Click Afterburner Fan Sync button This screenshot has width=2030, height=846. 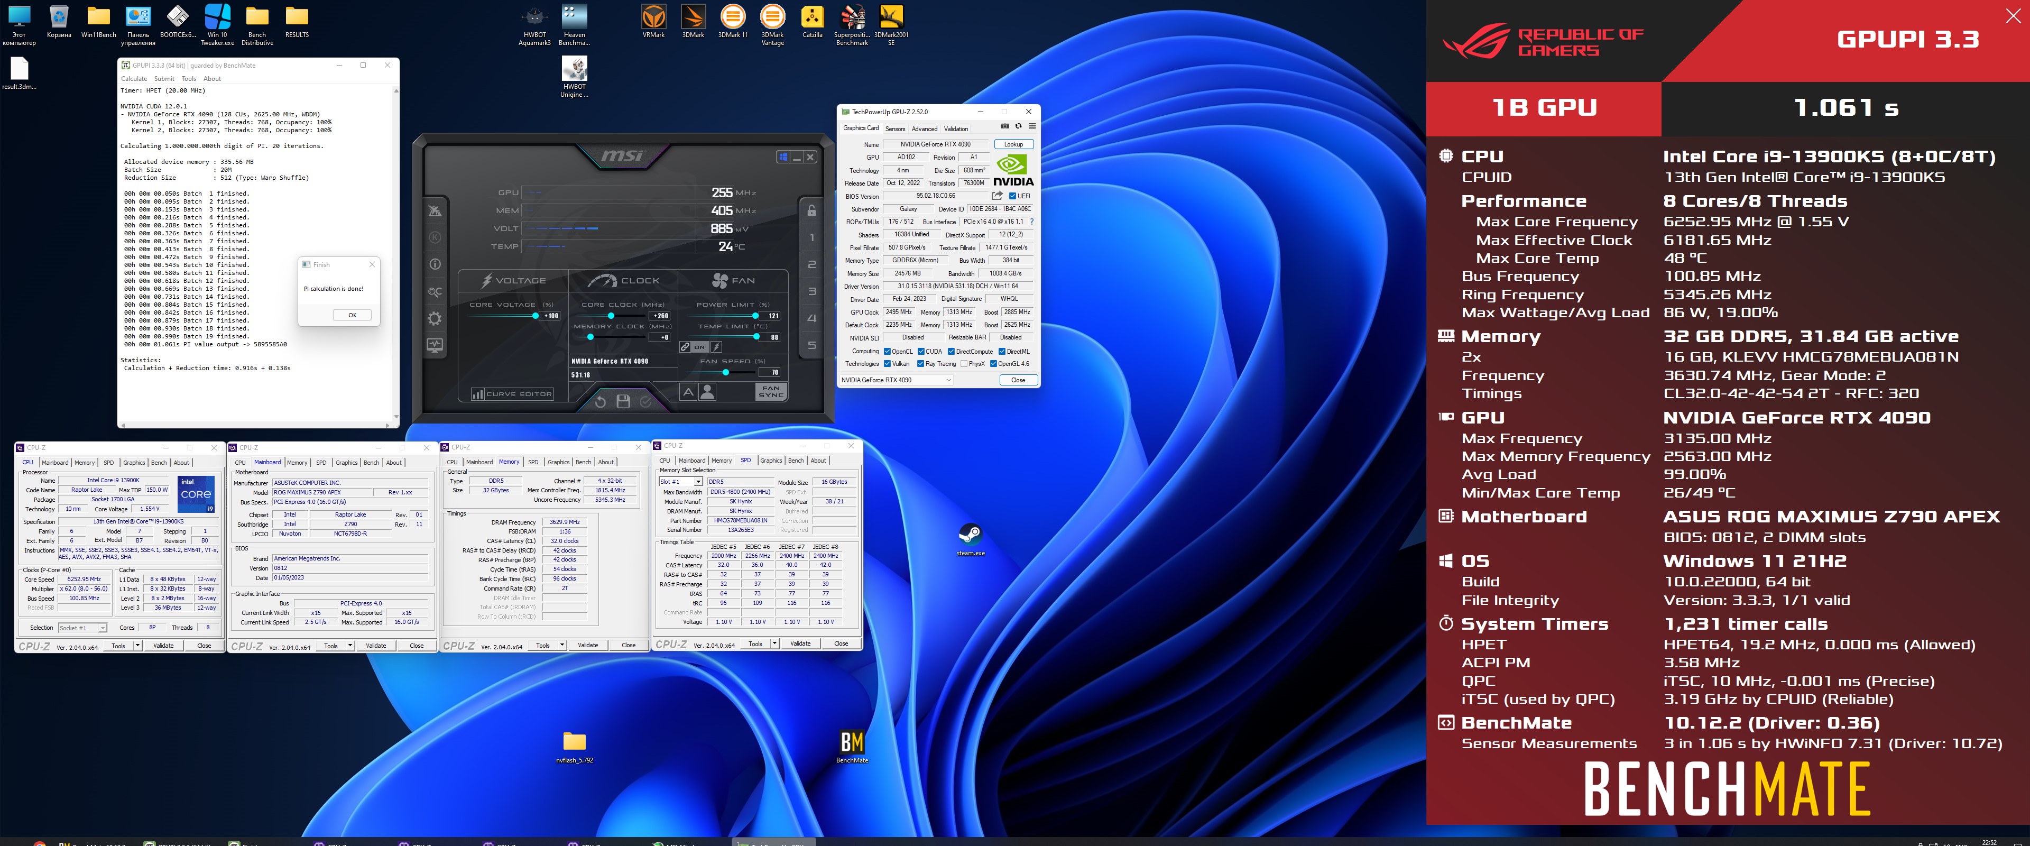(771, 391)
